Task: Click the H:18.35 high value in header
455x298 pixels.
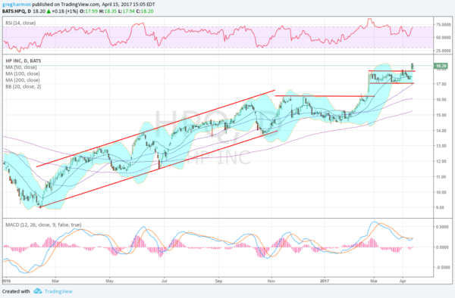Action: (107, 11)
